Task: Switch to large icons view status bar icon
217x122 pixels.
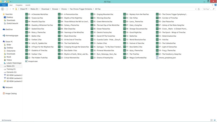Action: pos(215,120)
